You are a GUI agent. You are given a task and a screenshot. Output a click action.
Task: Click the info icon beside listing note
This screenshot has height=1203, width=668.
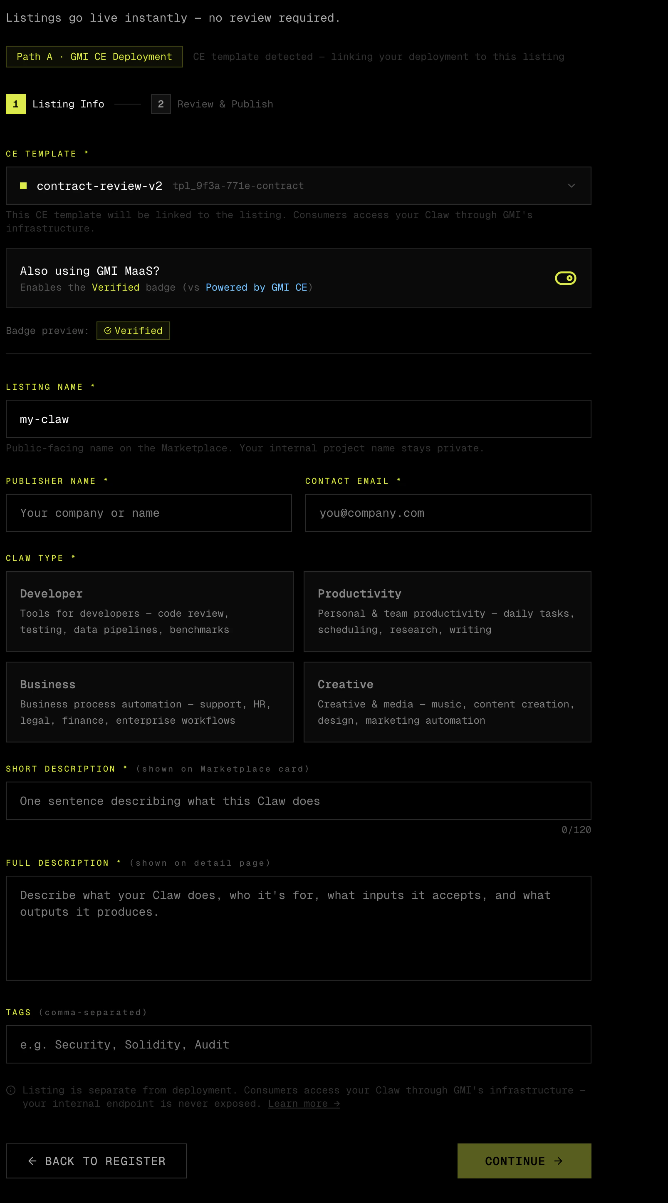11,1091
